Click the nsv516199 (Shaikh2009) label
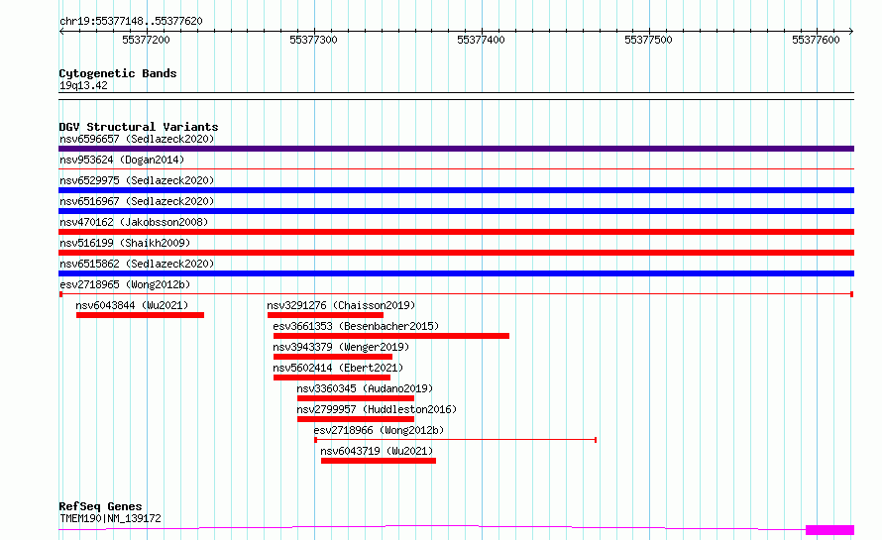This screenshot has width=882, height=540. 125,243
